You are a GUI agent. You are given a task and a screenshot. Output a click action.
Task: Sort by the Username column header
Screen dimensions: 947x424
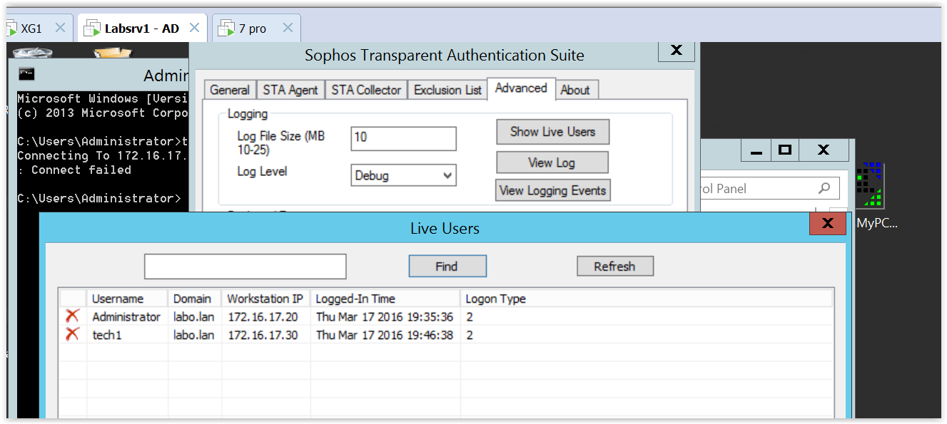coord(127,299)
